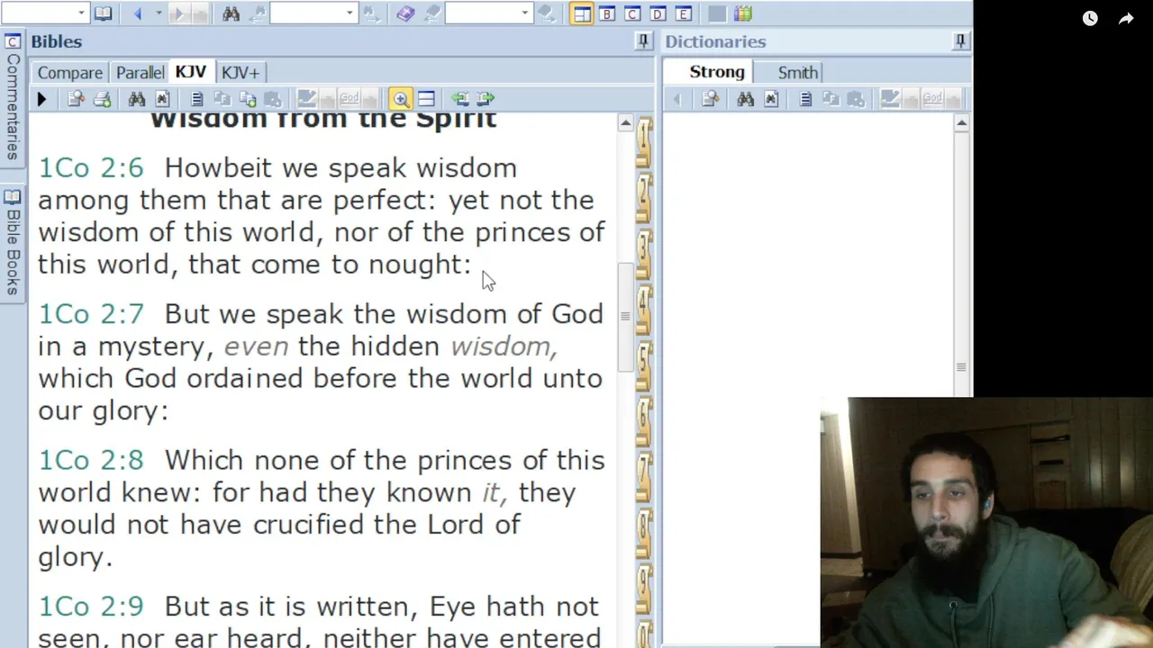Open print preview in the Dictionaries toolbar
Screen dimensions: 1153x648
click(711, 99)
